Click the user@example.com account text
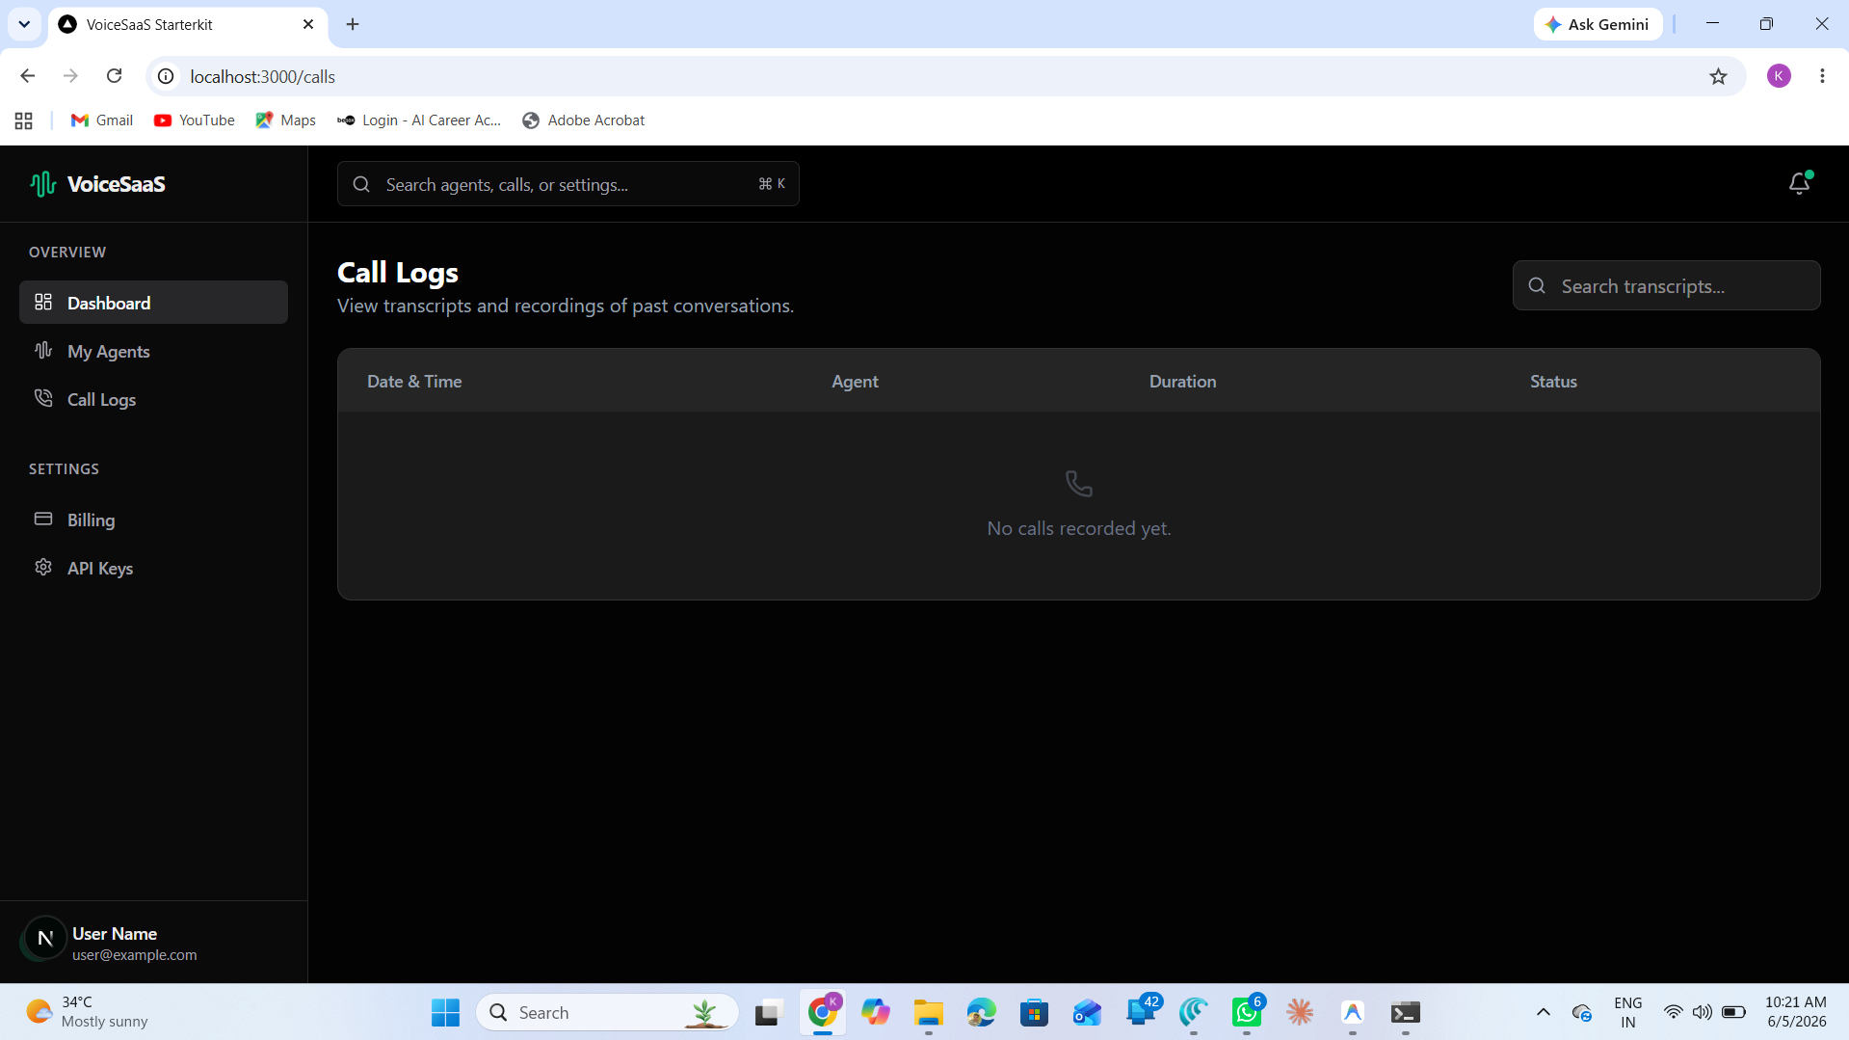This screenshot has height=1040, width=1849. click(x=134, y=955)
